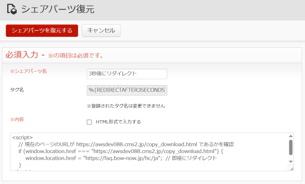Image resolution: width=305 pixels, height=184 pixels.
Task: Click the タグ名 disabled field
Action: (x=127, y=90)
